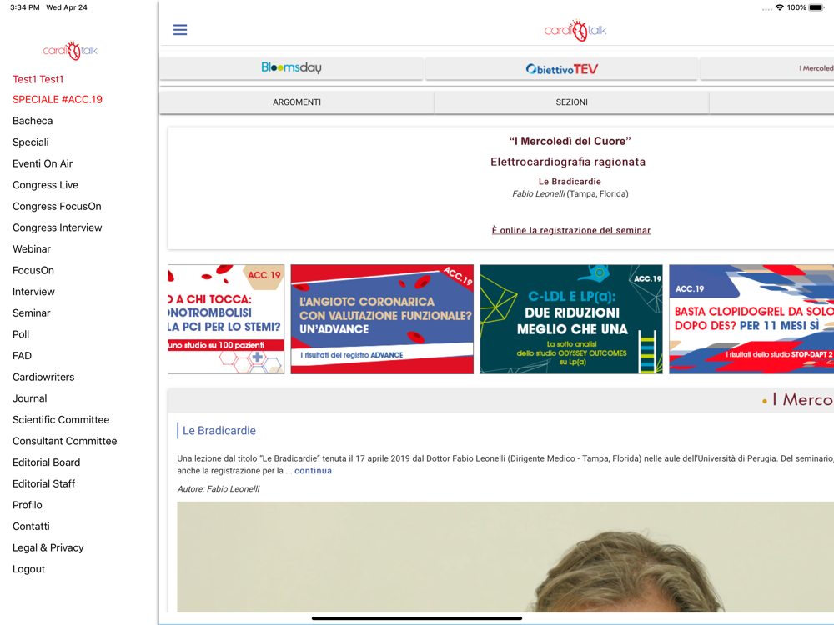Open Editorial Board page
834x625 pixels.
point(46,462)
